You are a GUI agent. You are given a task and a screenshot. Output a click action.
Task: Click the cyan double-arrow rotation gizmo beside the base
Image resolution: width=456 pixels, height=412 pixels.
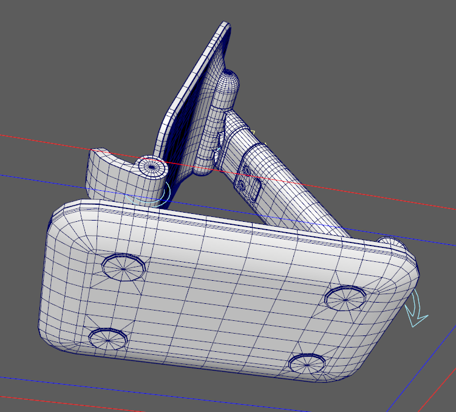coord(417,308)
